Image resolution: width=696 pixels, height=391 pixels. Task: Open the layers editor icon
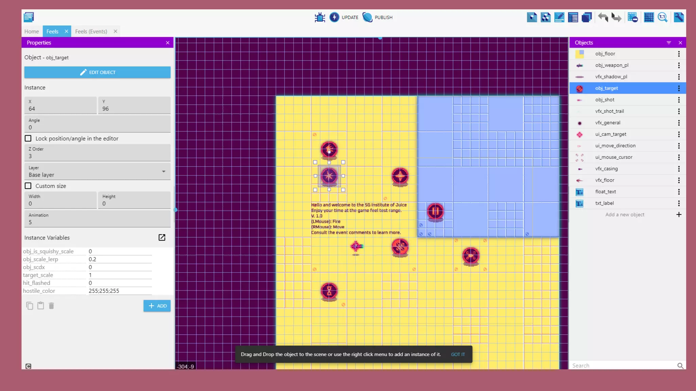point(587,17)
